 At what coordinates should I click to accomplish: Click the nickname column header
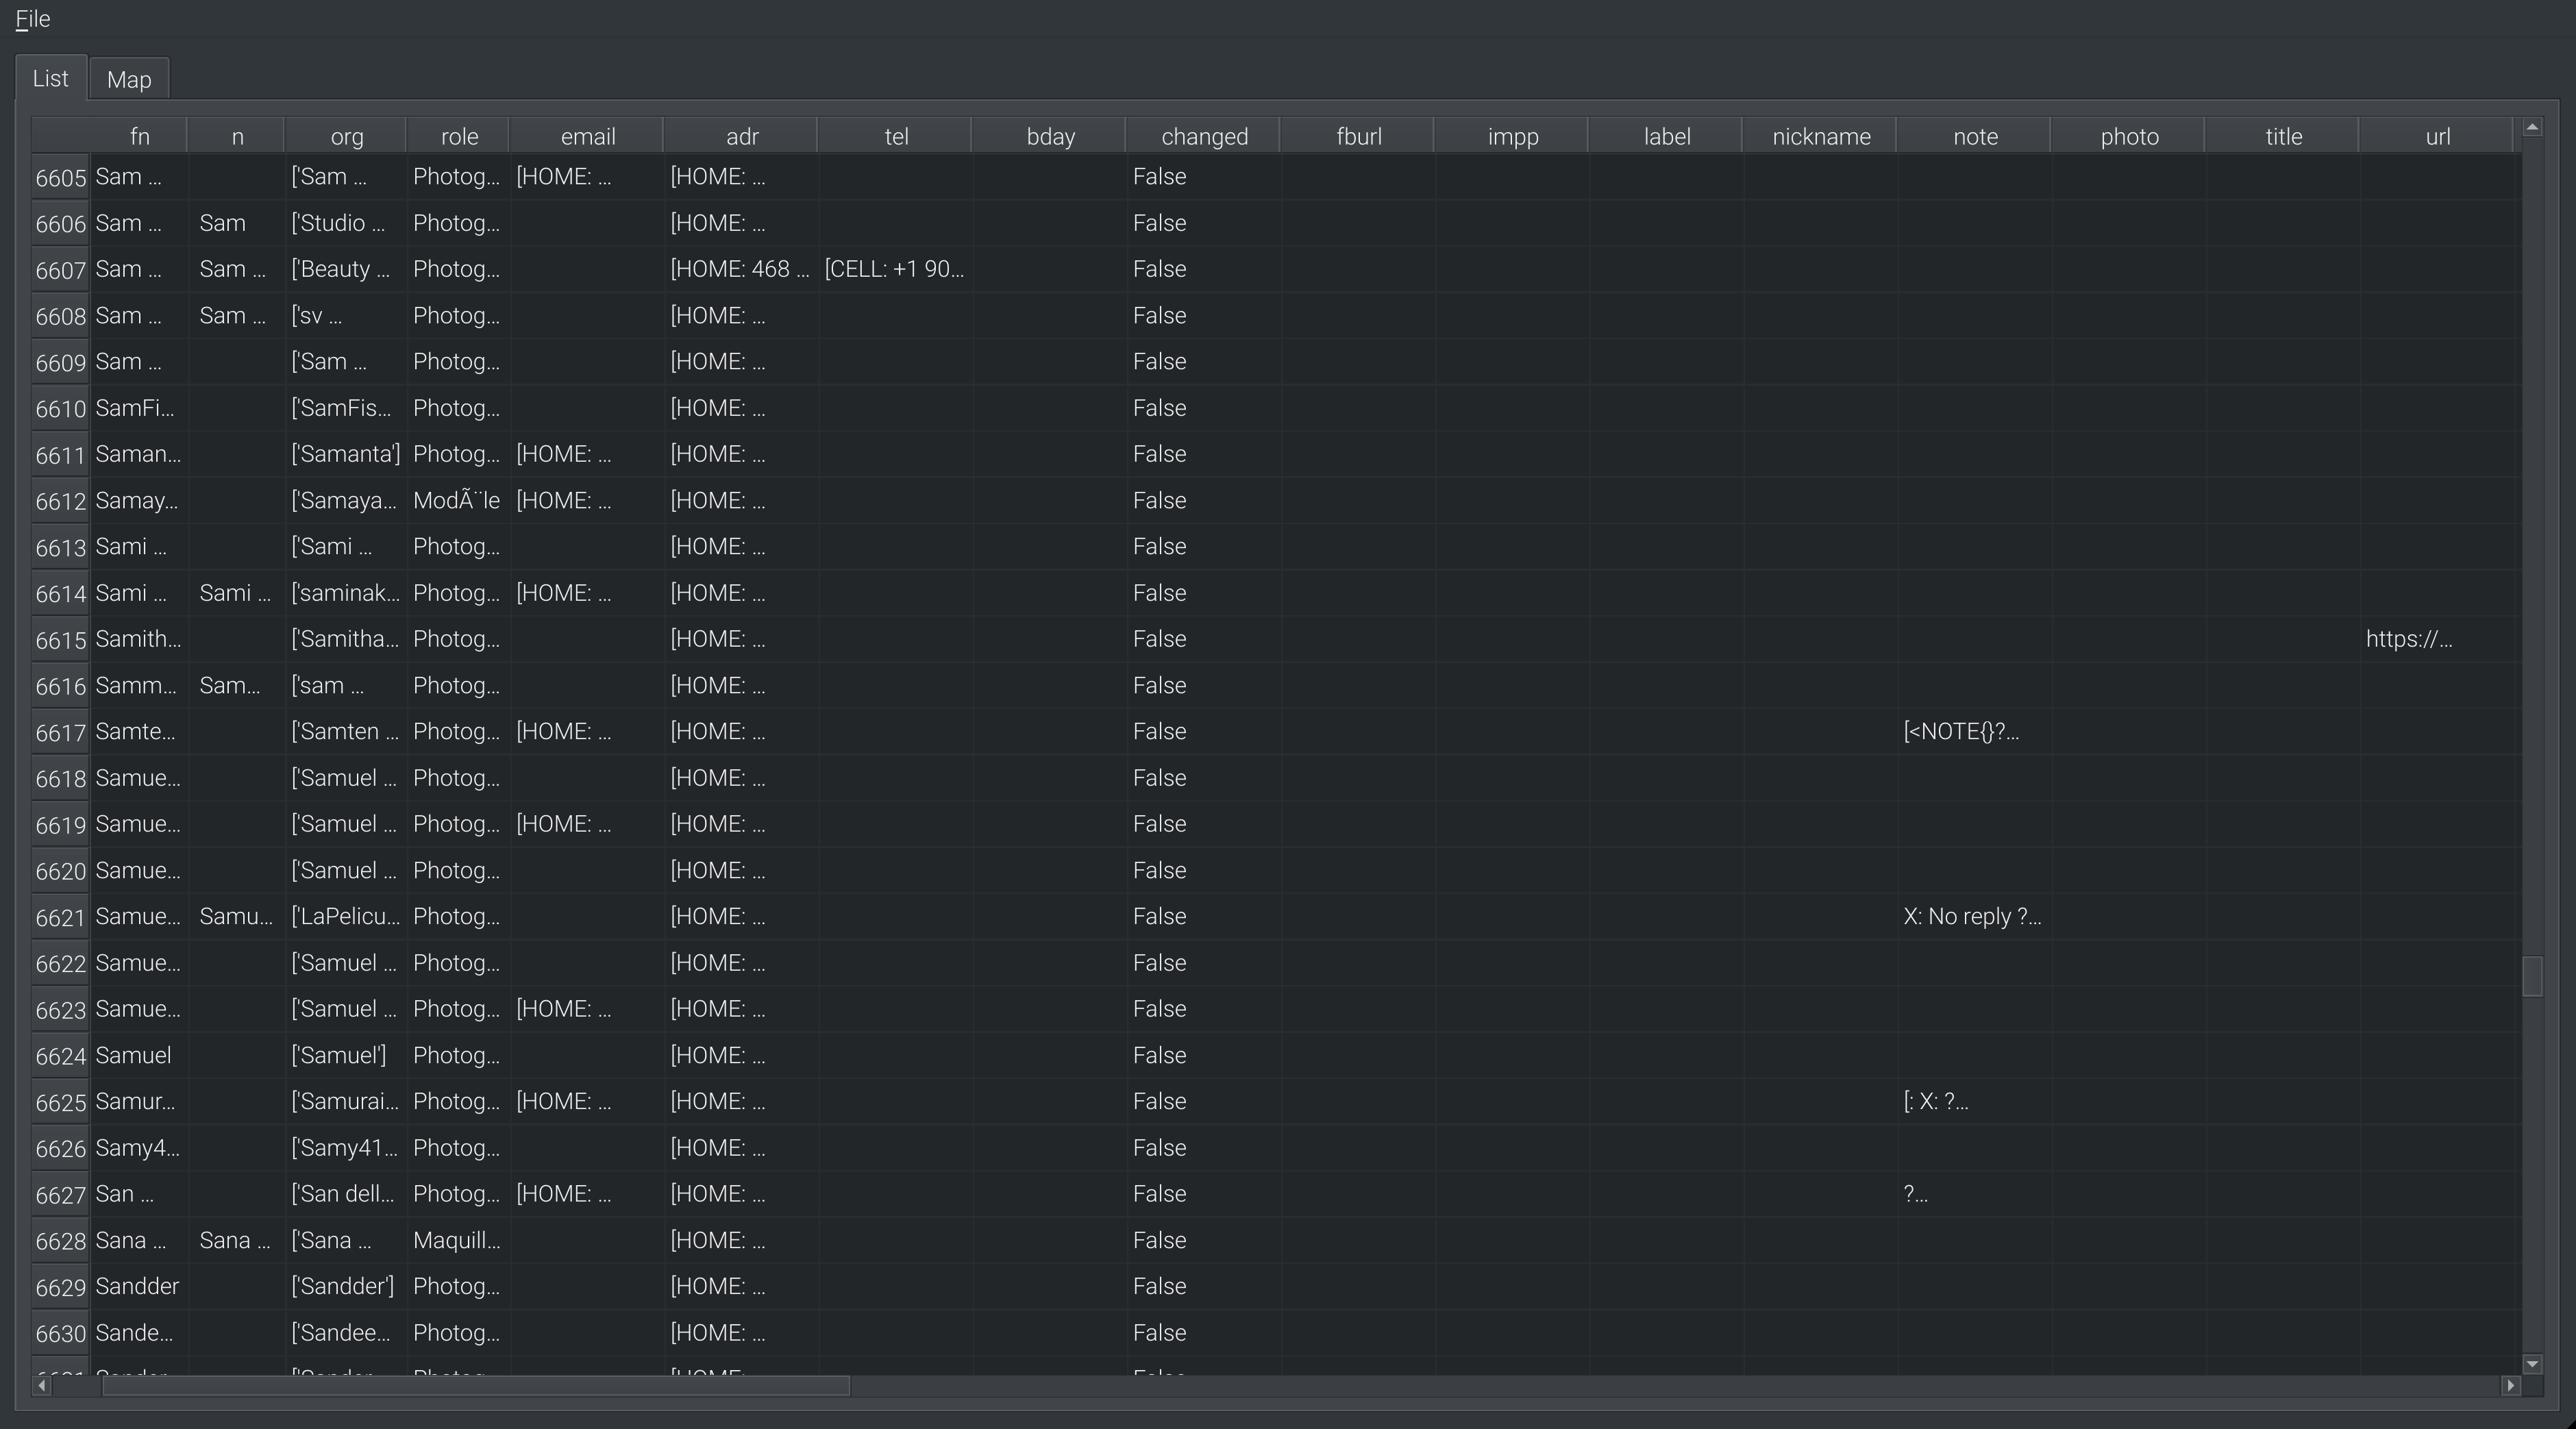coord(1820,137)
